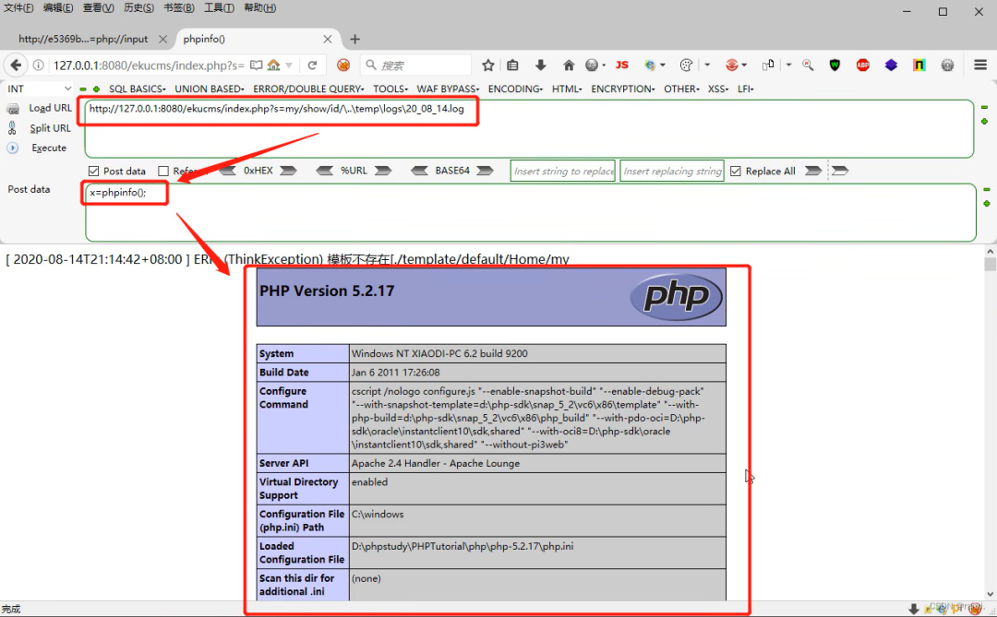Expand the SQL BASICS menu
This screenshot has height=617, width=997.
click(x=138, y=89)
